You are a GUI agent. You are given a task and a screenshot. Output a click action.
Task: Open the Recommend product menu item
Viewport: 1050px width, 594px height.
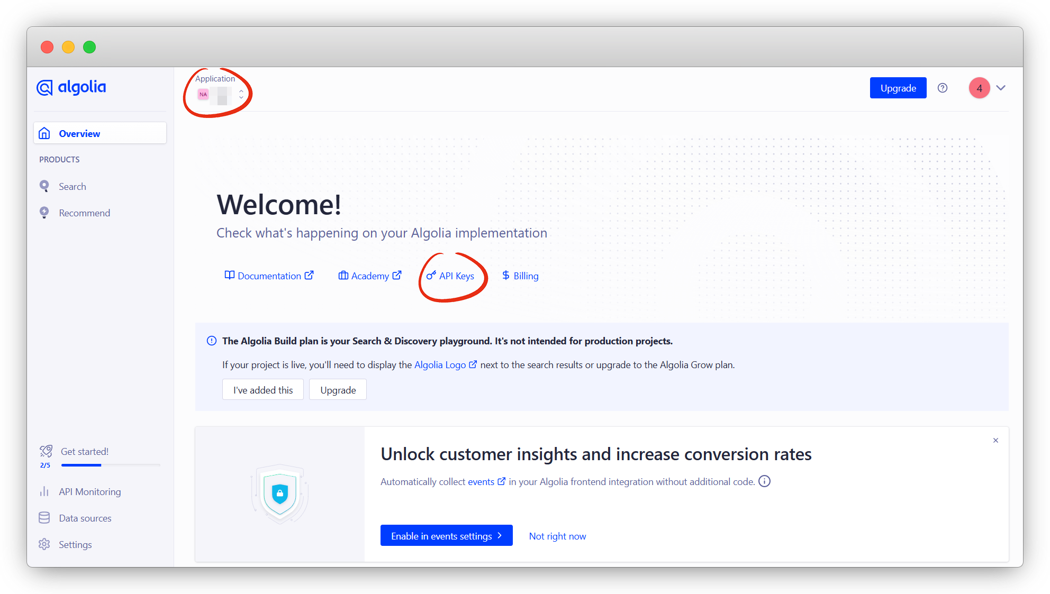tap(84, 213)
